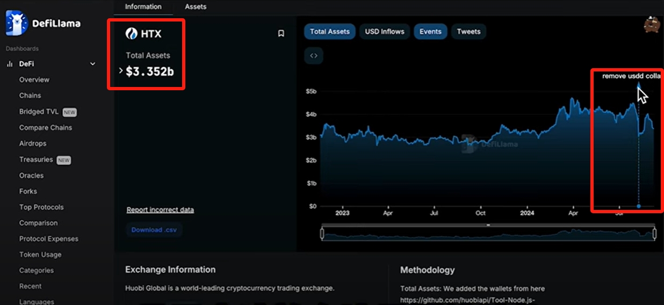Bookmark the HTX exchange
664x305 pixels.
pos(281,33)
